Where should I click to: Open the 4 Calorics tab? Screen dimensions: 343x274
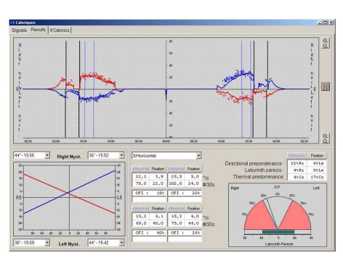coord(60,30)
